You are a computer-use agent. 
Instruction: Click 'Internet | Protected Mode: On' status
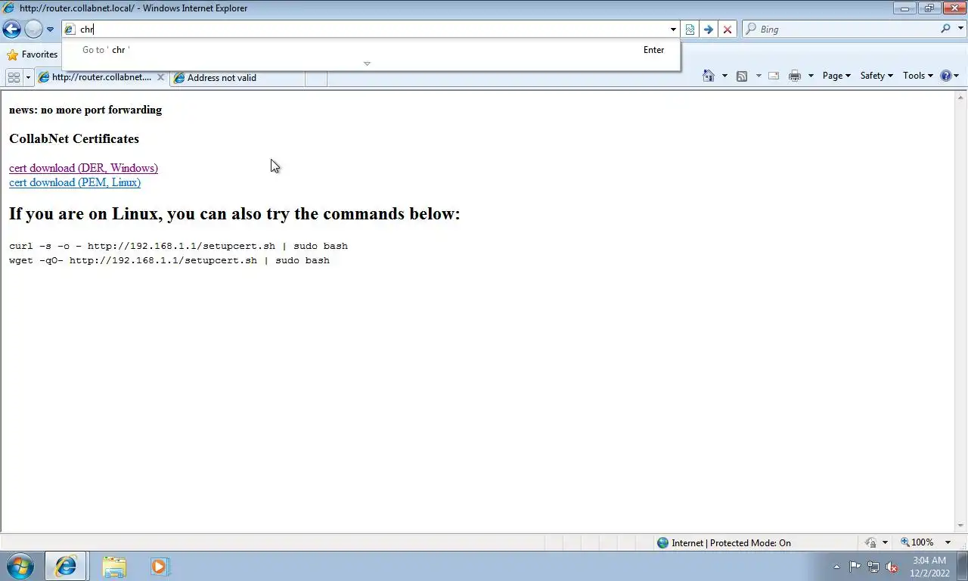(724, 542)
